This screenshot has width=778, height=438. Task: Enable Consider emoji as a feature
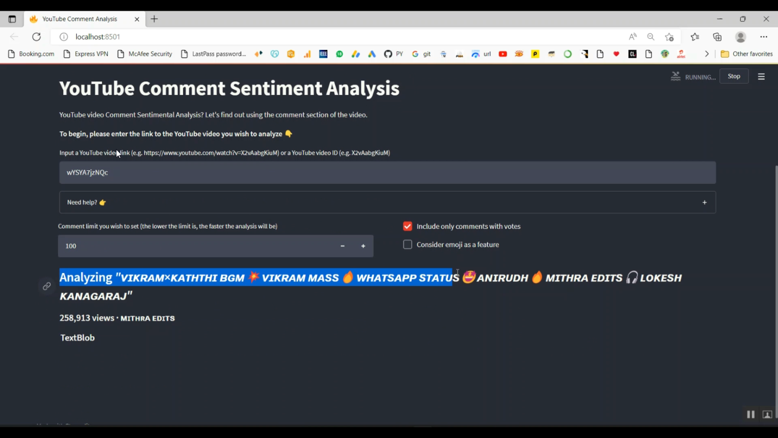408,244
